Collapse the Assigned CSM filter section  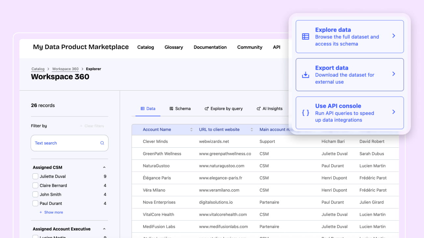[105, 167]
